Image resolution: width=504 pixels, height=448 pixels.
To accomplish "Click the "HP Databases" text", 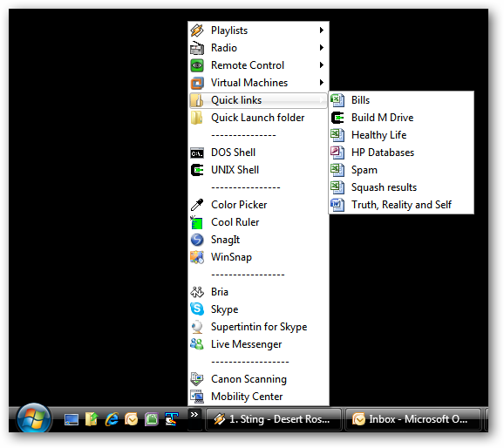I will pyautogui.click(x=383, y=153).
